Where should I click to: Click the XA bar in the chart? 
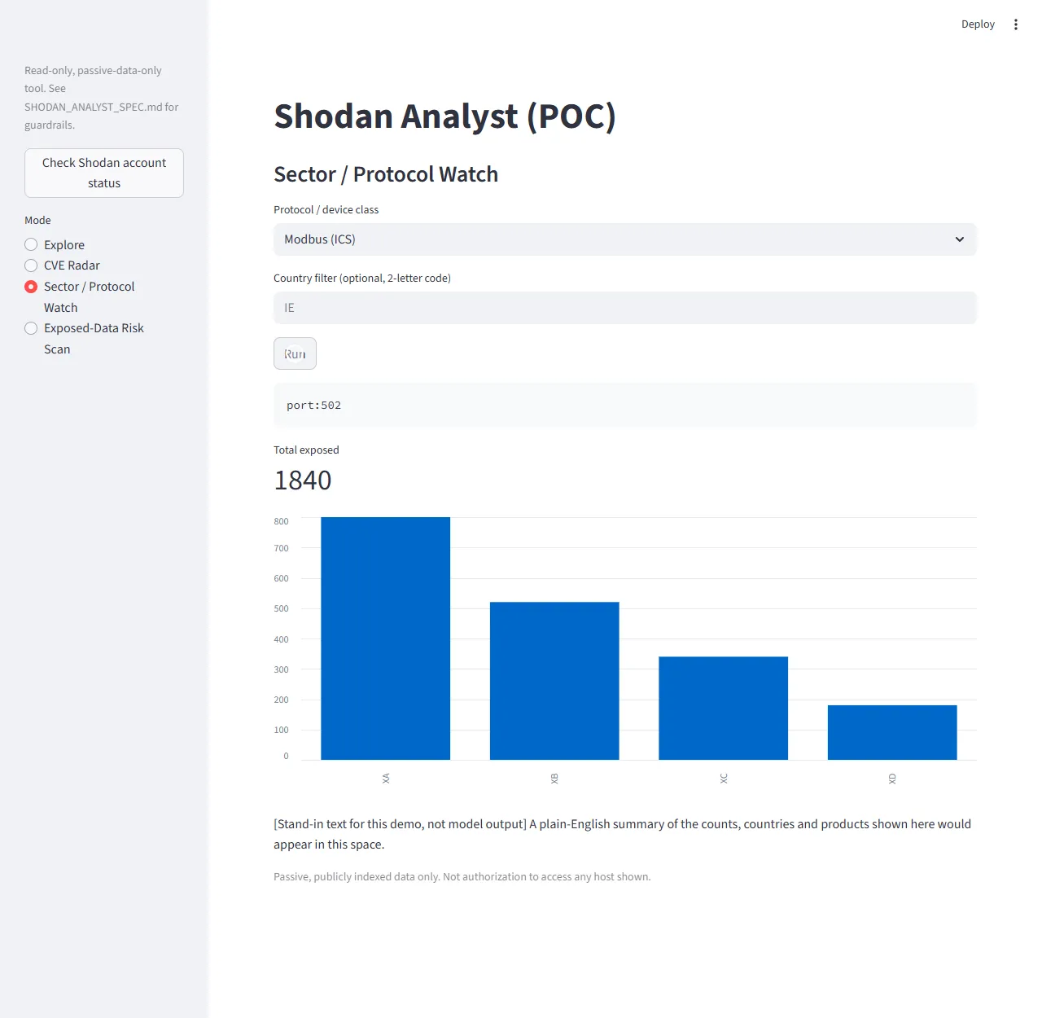[385, 638]
